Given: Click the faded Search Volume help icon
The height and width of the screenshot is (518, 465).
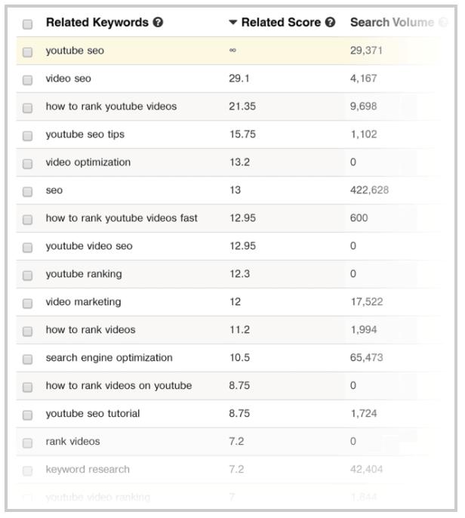Looking at the screenshot, I should [443, 22].
